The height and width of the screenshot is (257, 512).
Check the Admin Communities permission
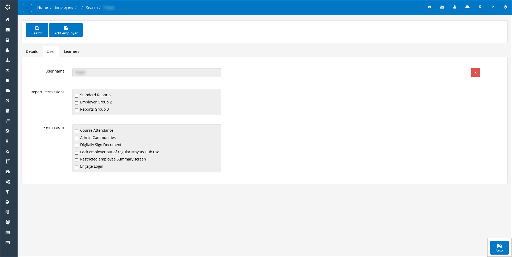(77, 138)
